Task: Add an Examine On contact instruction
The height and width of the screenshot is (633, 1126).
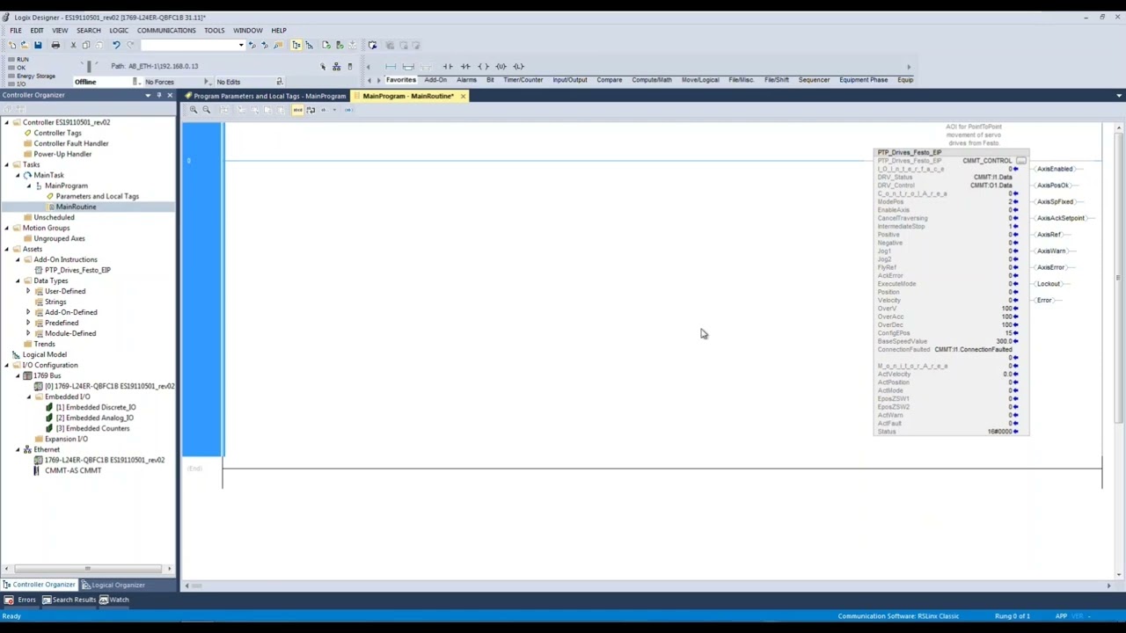Action: 448,67
